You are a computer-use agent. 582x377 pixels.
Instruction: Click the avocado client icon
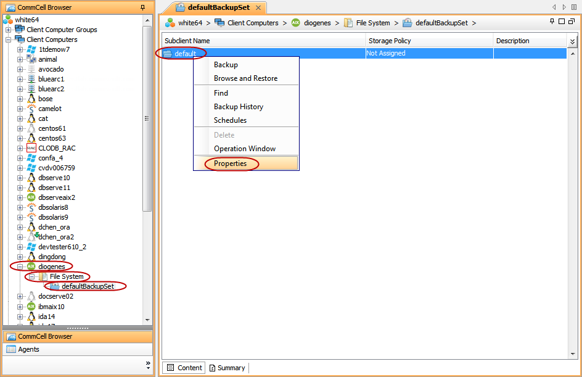pos(31,69)
